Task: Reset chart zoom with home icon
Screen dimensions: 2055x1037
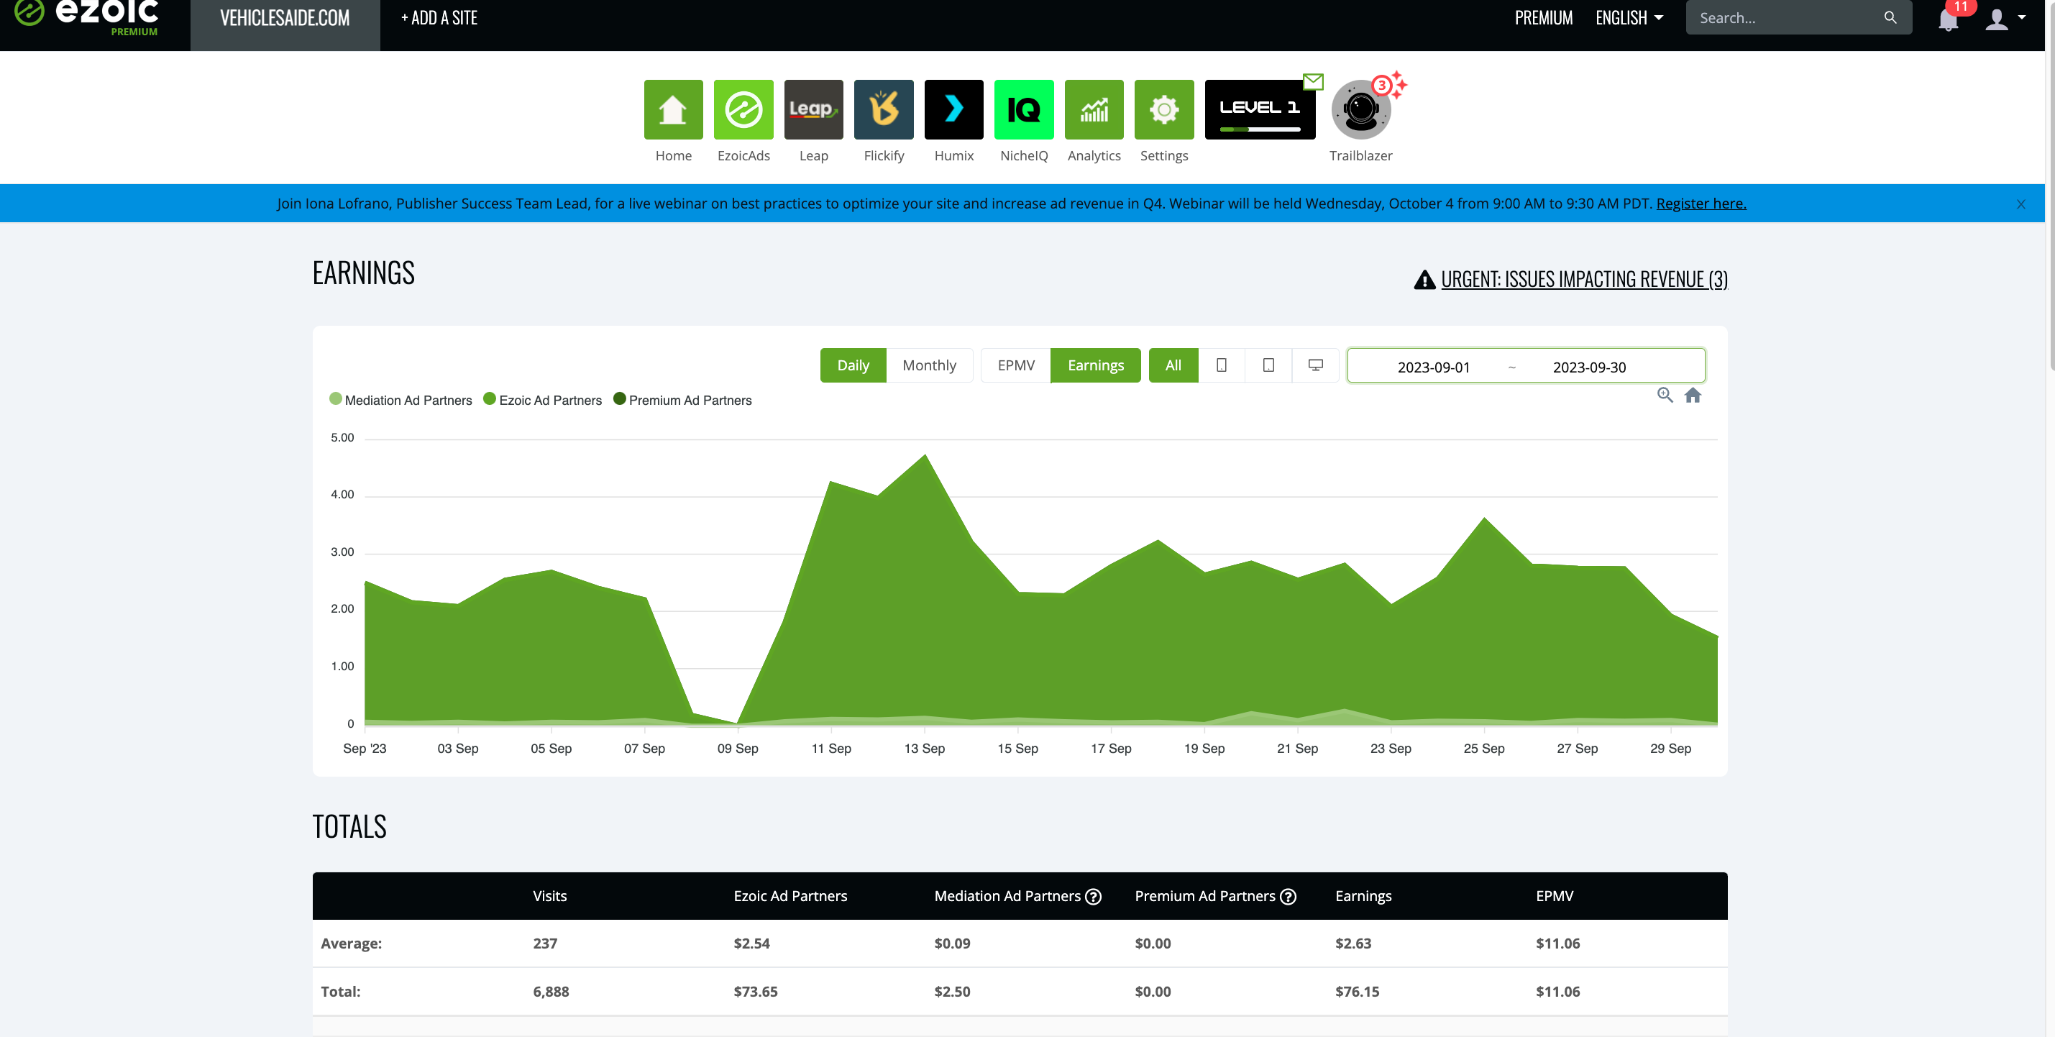Action: [1692, 395]
